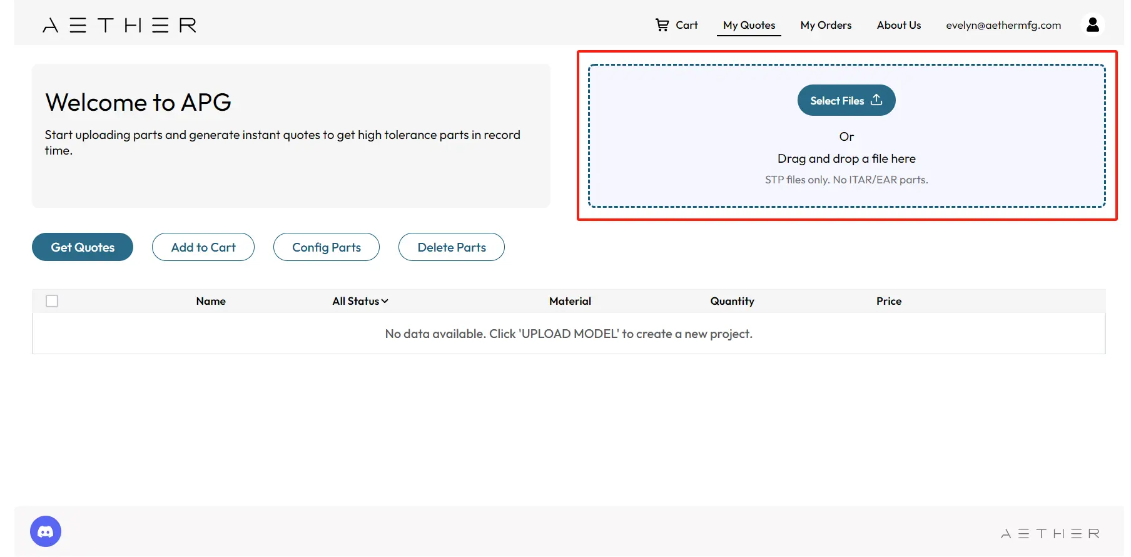Click the footer AETHER logo
This screenshot has height=557, width=1131.
coord(1050,534)
